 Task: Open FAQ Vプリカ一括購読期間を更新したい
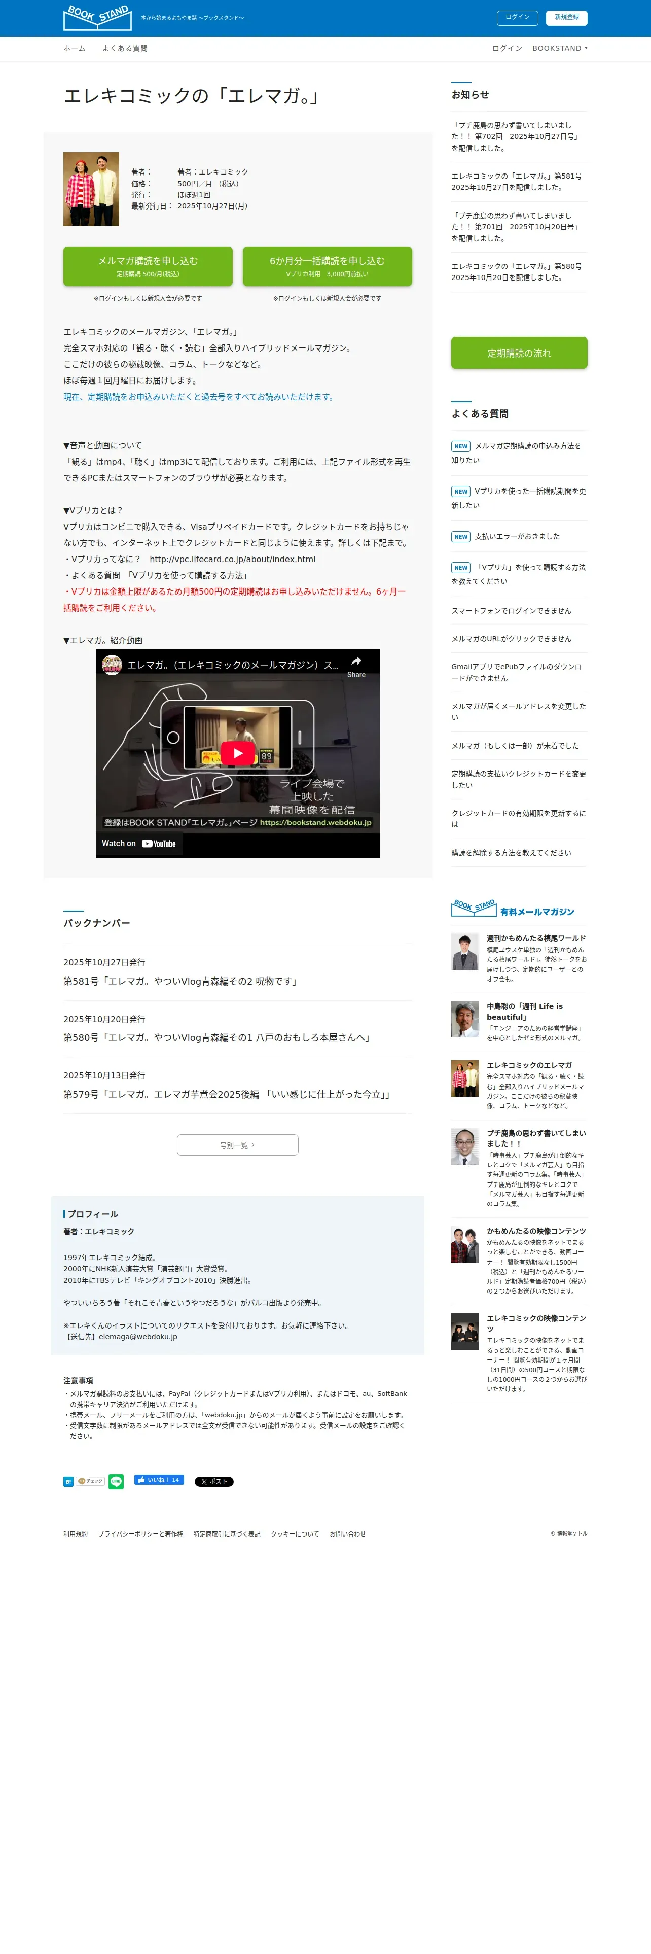click(519, 498)
